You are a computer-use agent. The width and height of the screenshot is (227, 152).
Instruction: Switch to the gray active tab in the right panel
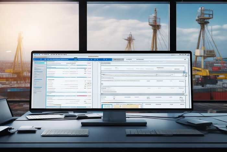coord(118,60)
